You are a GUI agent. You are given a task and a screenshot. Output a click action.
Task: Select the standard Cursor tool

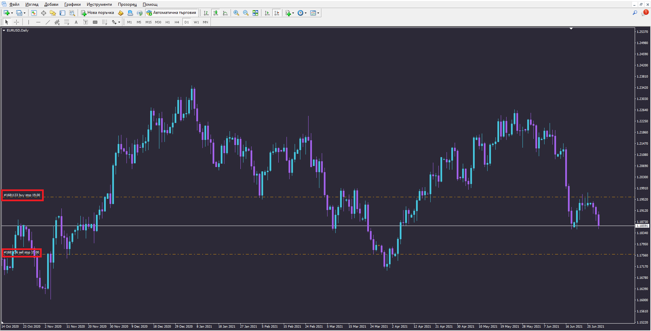(7, 22)
